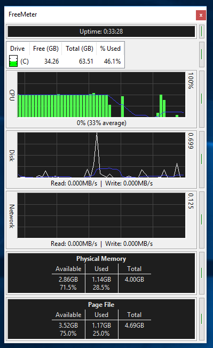Click inside the CPU usage graph
This screenshot has width=213, height=348.
101,95
